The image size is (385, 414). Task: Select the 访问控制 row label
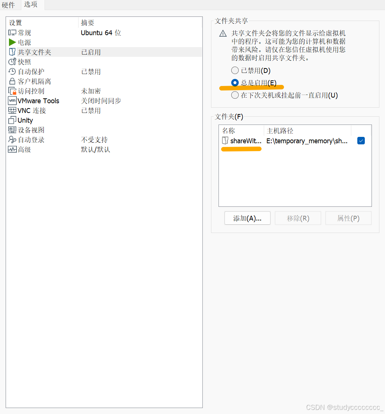pyautogui.click(x=31, y=91)
